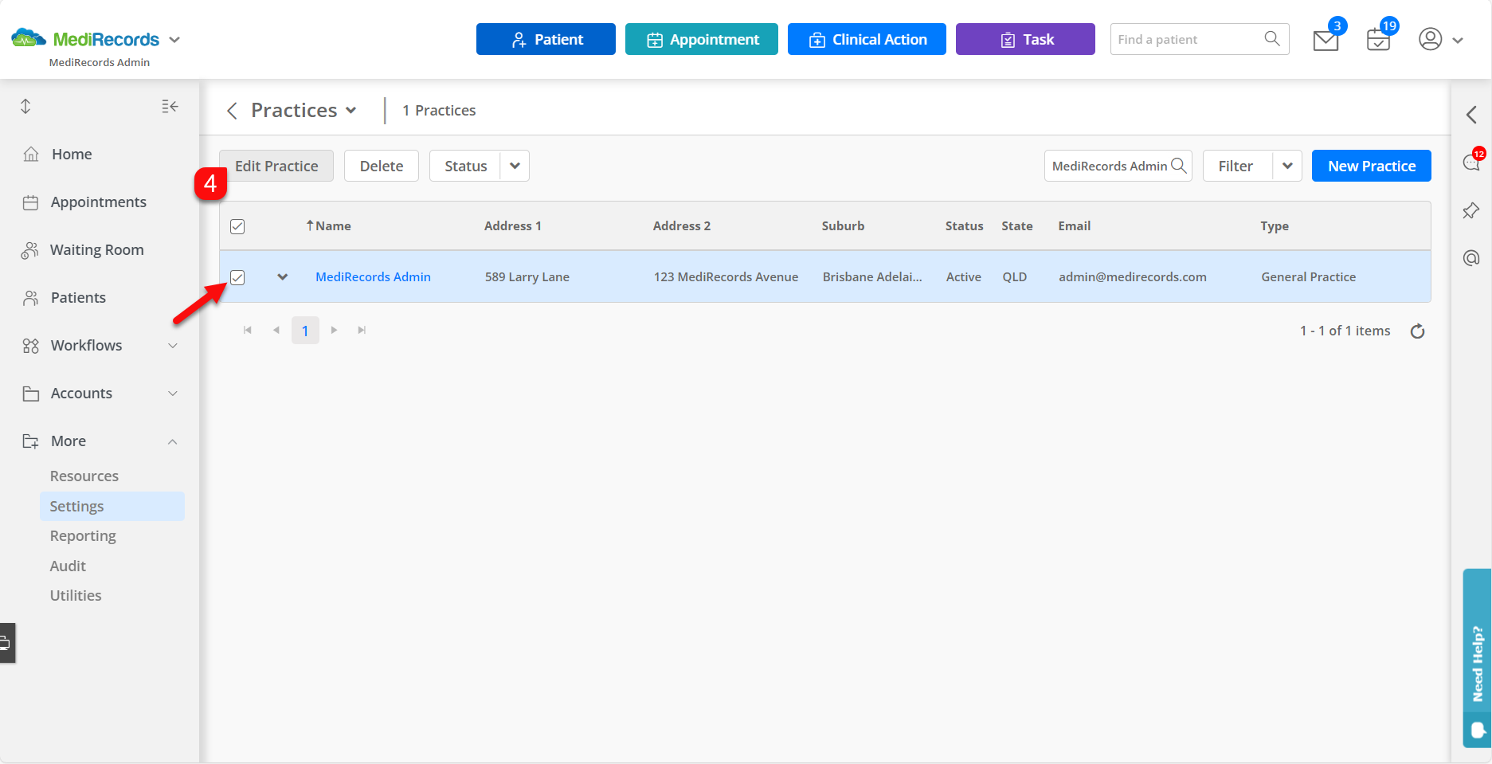This screenshot has height=764, width=1492.
Task: Collapse the right side panel arrow
Action: pyautogui.click(x=1471, y=115)
